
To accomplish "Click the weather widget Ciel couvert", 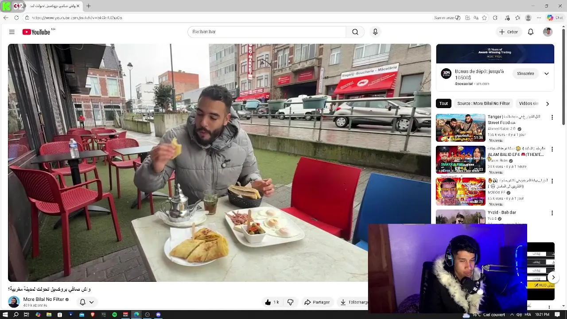I will pos(484,315).
